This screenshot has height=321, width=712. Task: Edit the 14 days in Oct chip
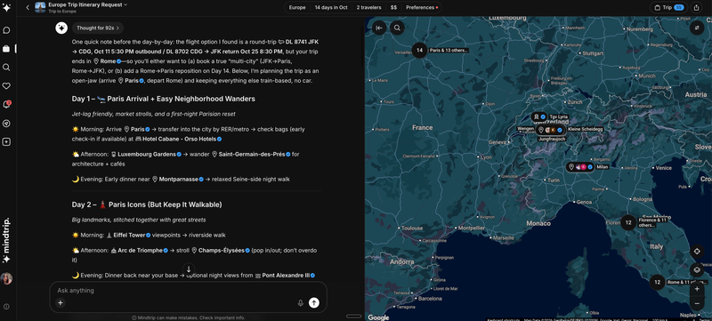[331, 7]
